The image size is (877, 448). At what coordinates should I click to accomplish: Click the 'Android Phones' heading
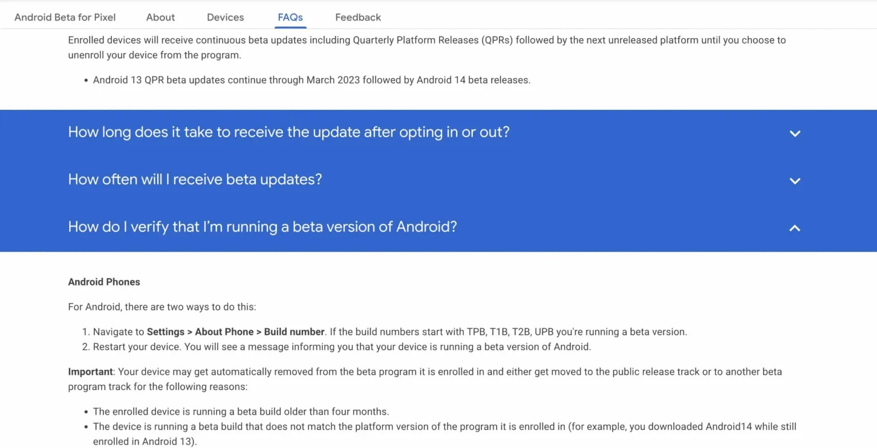pos(104,282)
